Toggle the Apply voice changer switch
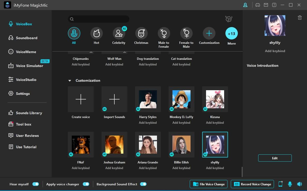307x191 pixels. 86,184
